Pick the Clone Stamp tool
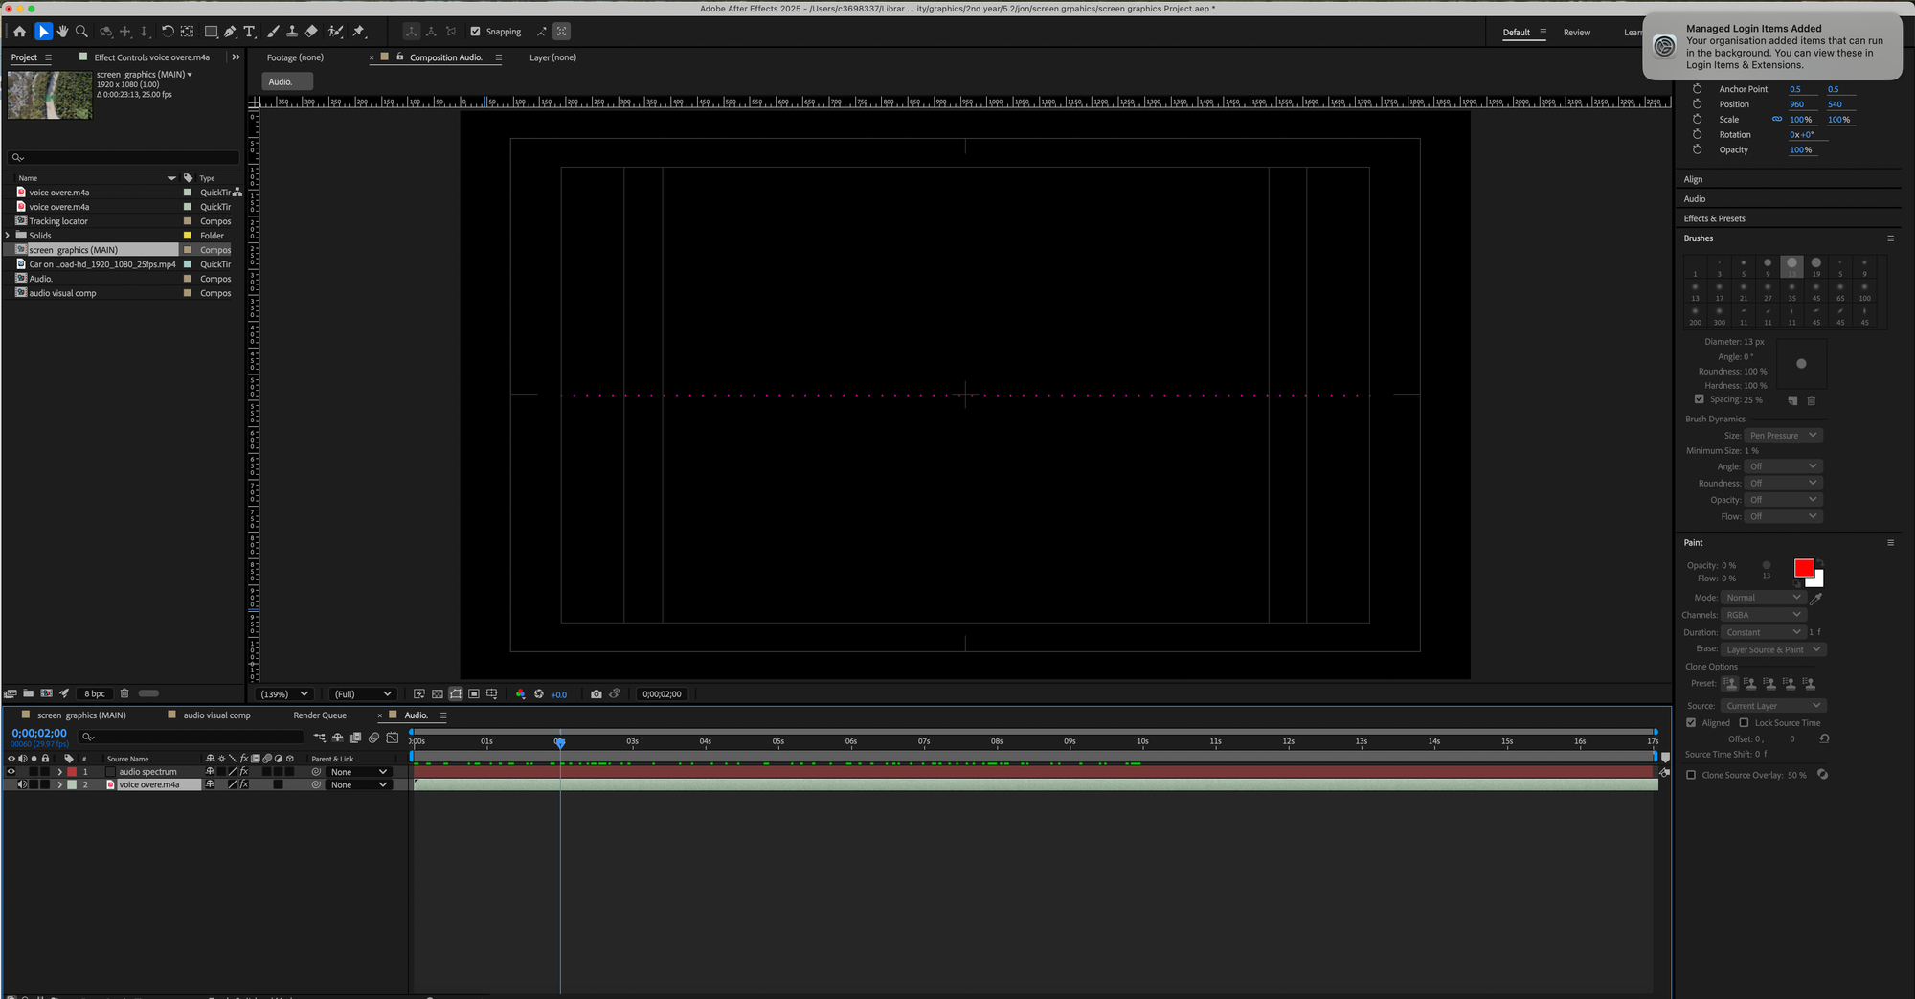 point(292,32)
